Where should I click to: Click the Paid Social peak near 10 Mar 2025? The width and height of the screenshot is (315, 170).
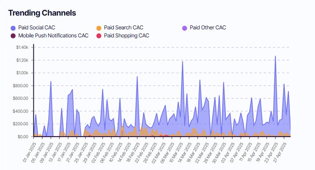tap(183, 61)
